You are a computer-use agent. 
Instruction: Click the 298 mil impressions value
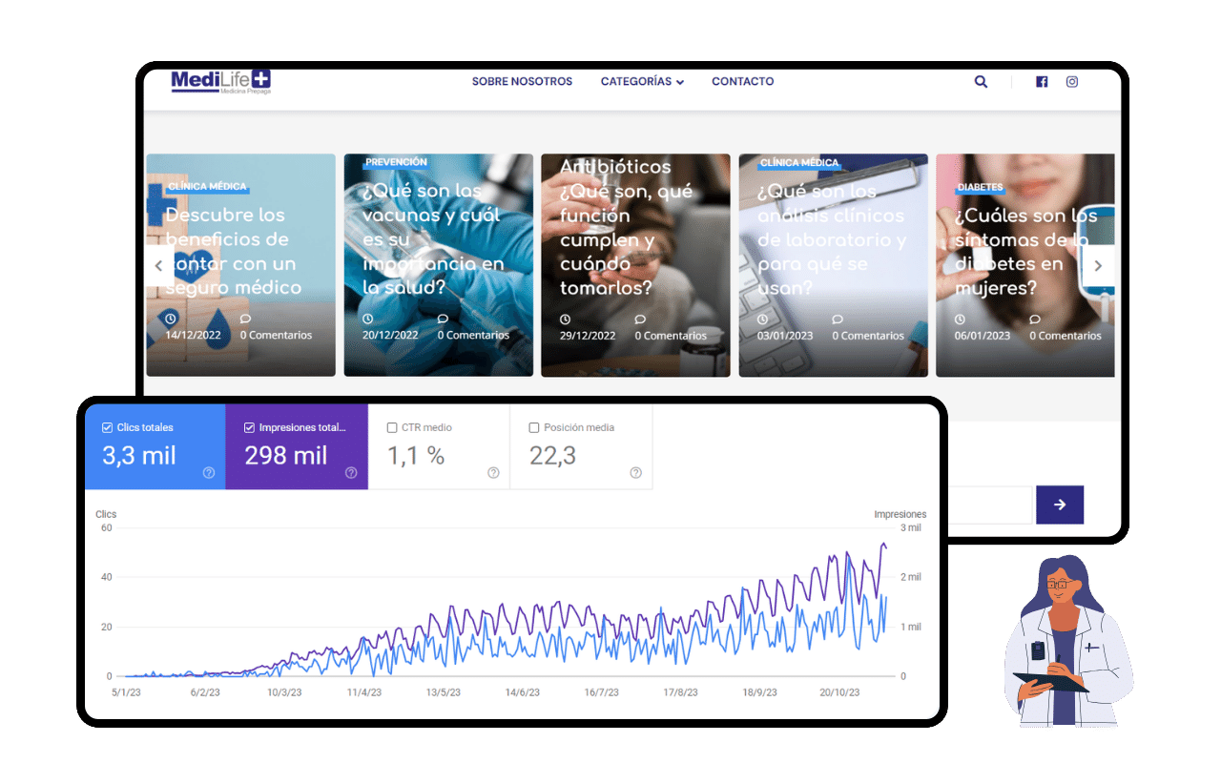286,456
